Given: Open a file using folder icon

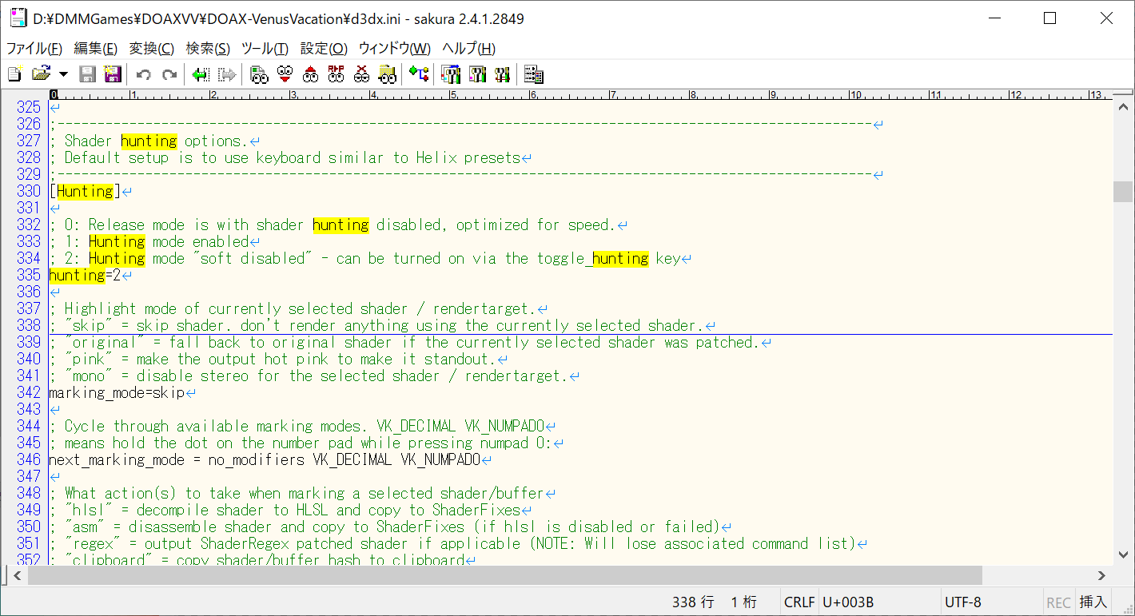Looking at the screenshot, I should [x=41, y=74].
